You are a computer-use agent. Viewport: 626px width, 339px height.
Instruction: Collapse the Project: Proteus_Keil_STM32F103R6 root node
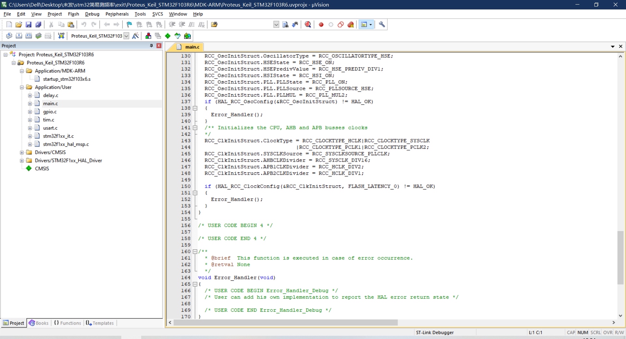click(x=6, y=55)
